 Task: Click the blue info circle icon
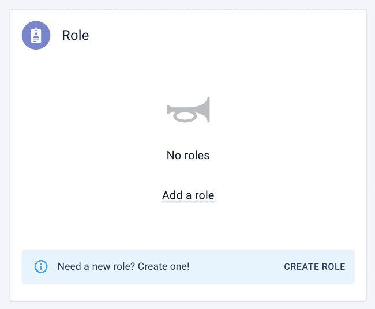[41, 266]
